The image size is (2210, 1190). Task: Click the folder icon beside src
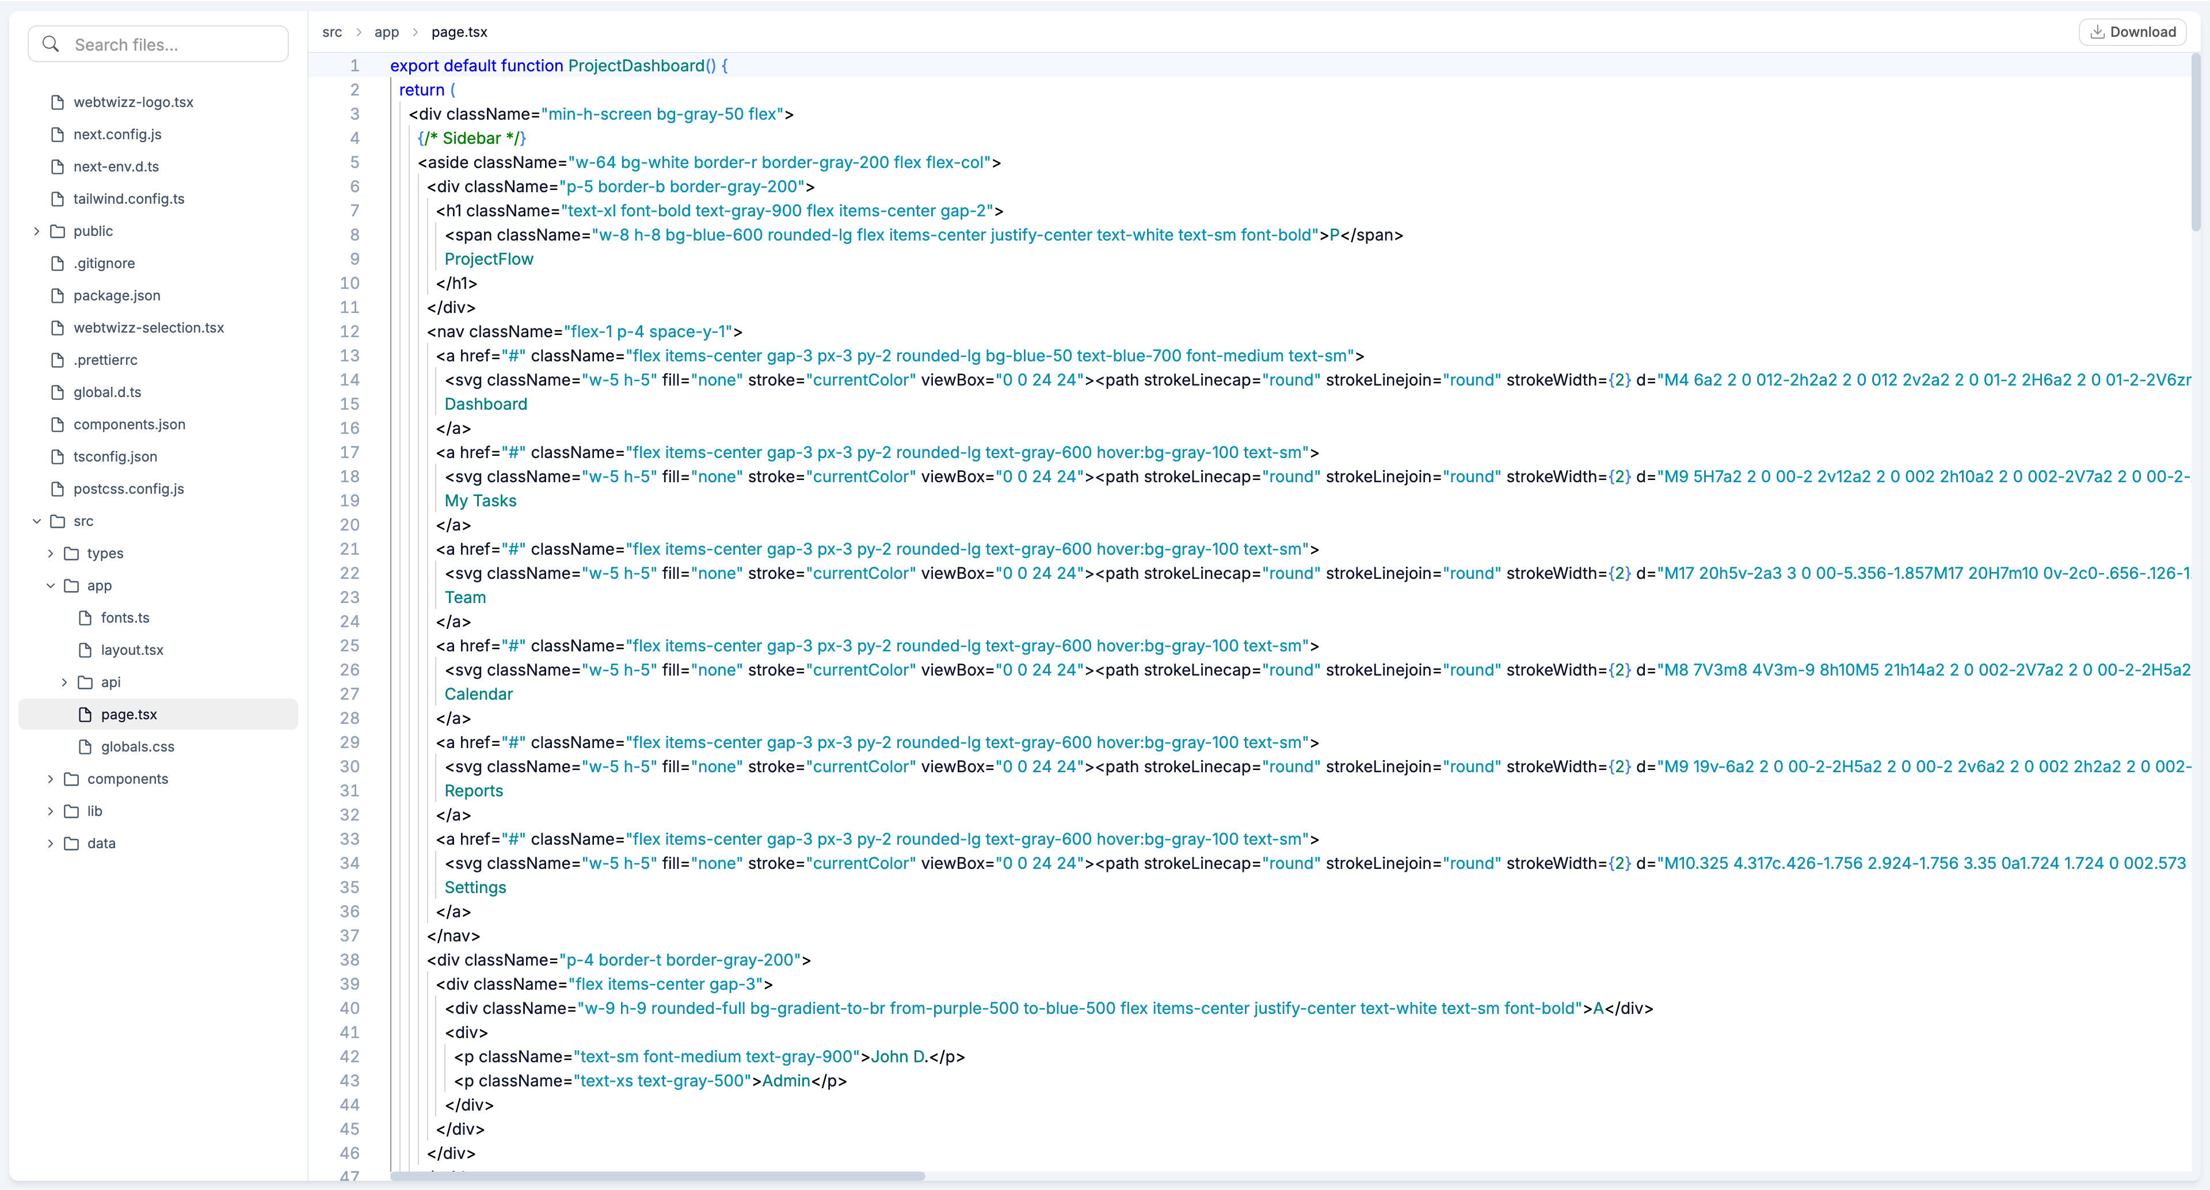tap(58, 521)
